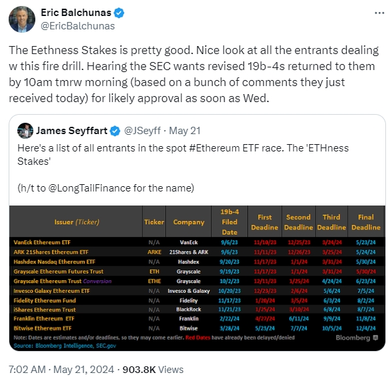The height and width of the screenshot is (377, 390).
Task: Click Eric Balchunas blue verified badge
Action: [x=119, y=13]
